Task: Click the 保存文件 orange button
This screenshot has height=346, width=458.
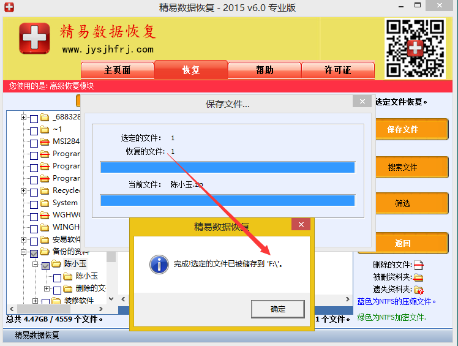Action: tap(412, 129)
